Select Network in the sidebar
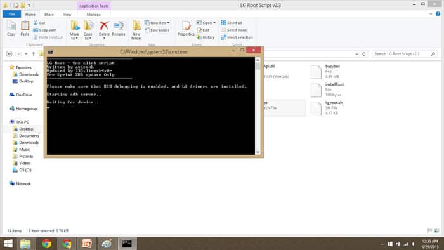This screenshot has height=250, width=444. click(20, 183)
